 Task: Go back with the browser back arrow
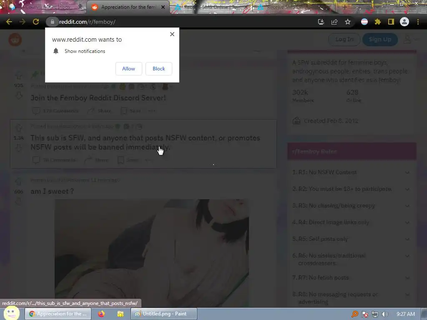point(9,22)
